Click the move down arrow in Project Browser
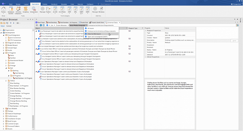 click(x=14, y=23)
